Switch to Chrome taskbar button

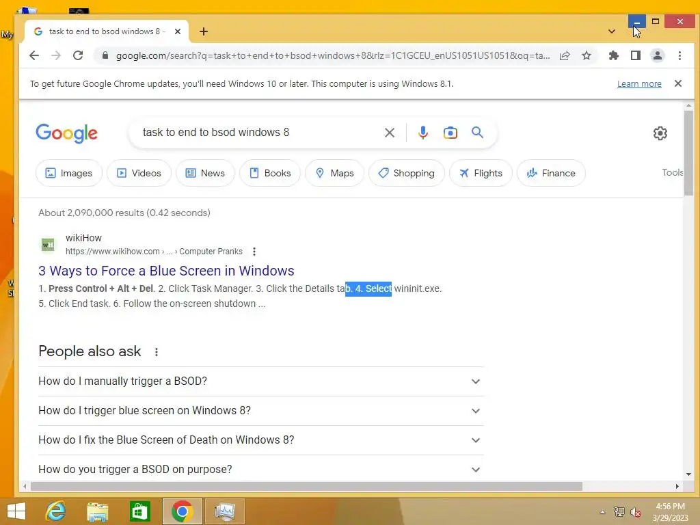pyautogui.click(x=182, y=511)
